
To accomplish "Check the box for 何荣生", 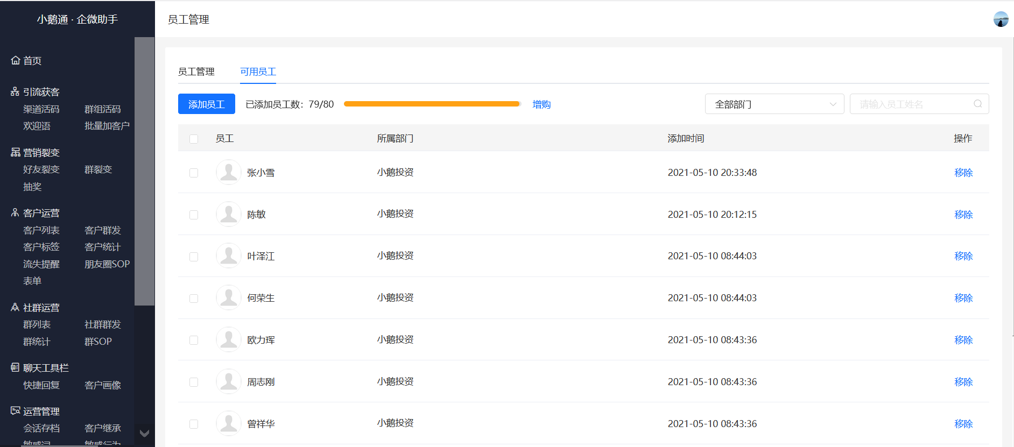I will (x=194, y=298).
